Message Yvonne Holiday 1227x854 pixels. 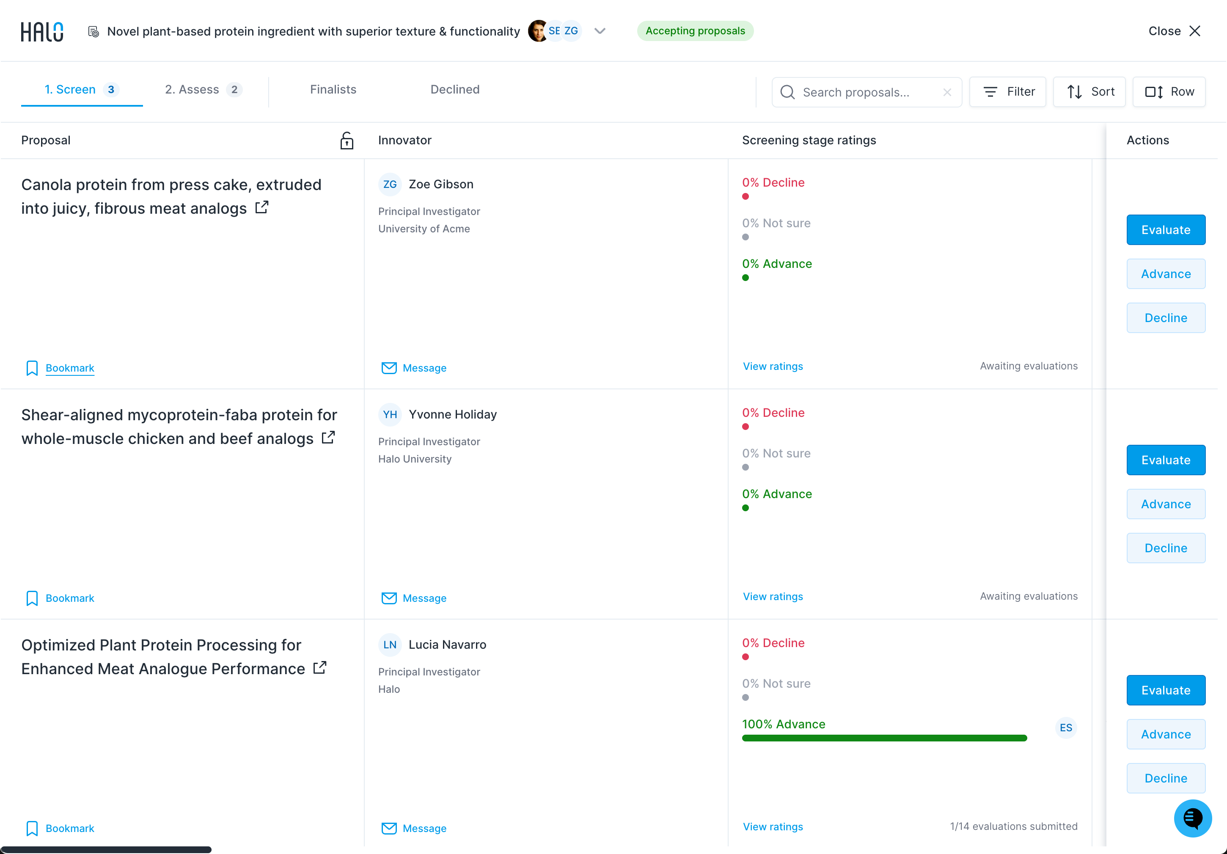click(x=414, y=598)
